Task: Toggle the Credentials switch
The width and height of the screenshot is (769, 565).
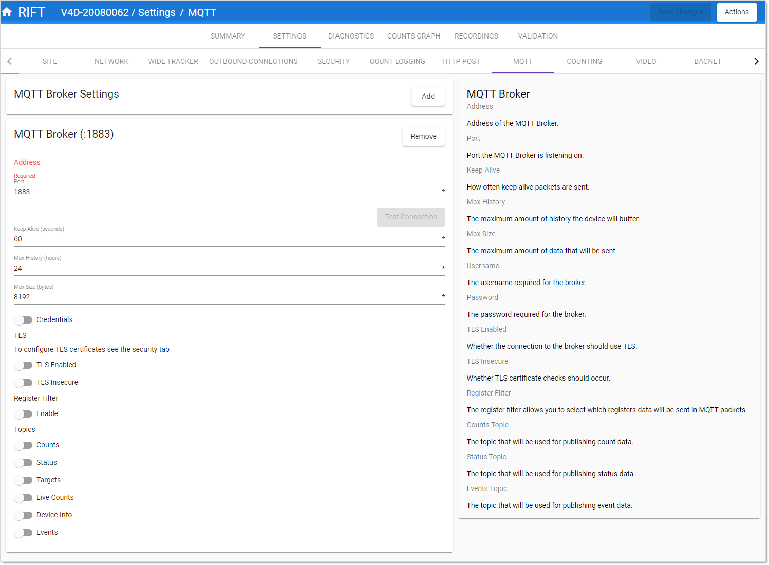Action: [x=23, y=320]
